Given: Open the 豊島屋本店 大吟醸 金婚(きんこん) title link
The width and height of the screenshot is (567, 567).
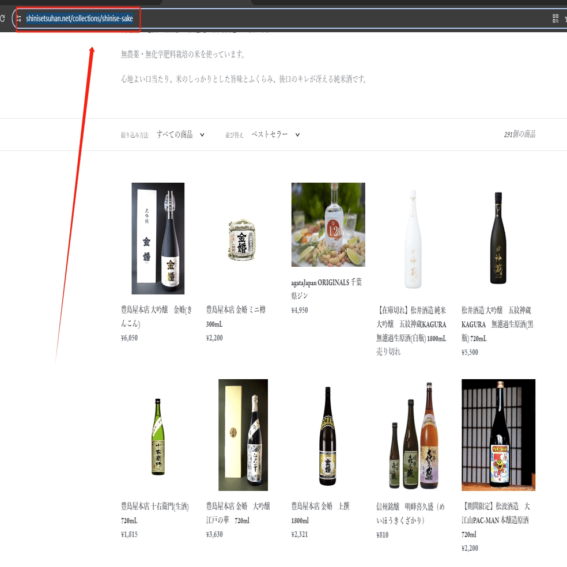Looking at the screenshot, I should (x=157, y=316).
